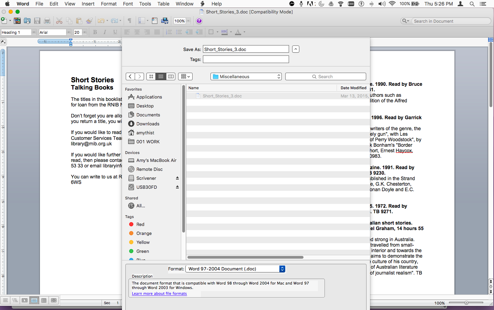Click the first-line indent marker on ruler
This screenshot has width=494, height=310.
pyautogui.click(x=71, y=40)
